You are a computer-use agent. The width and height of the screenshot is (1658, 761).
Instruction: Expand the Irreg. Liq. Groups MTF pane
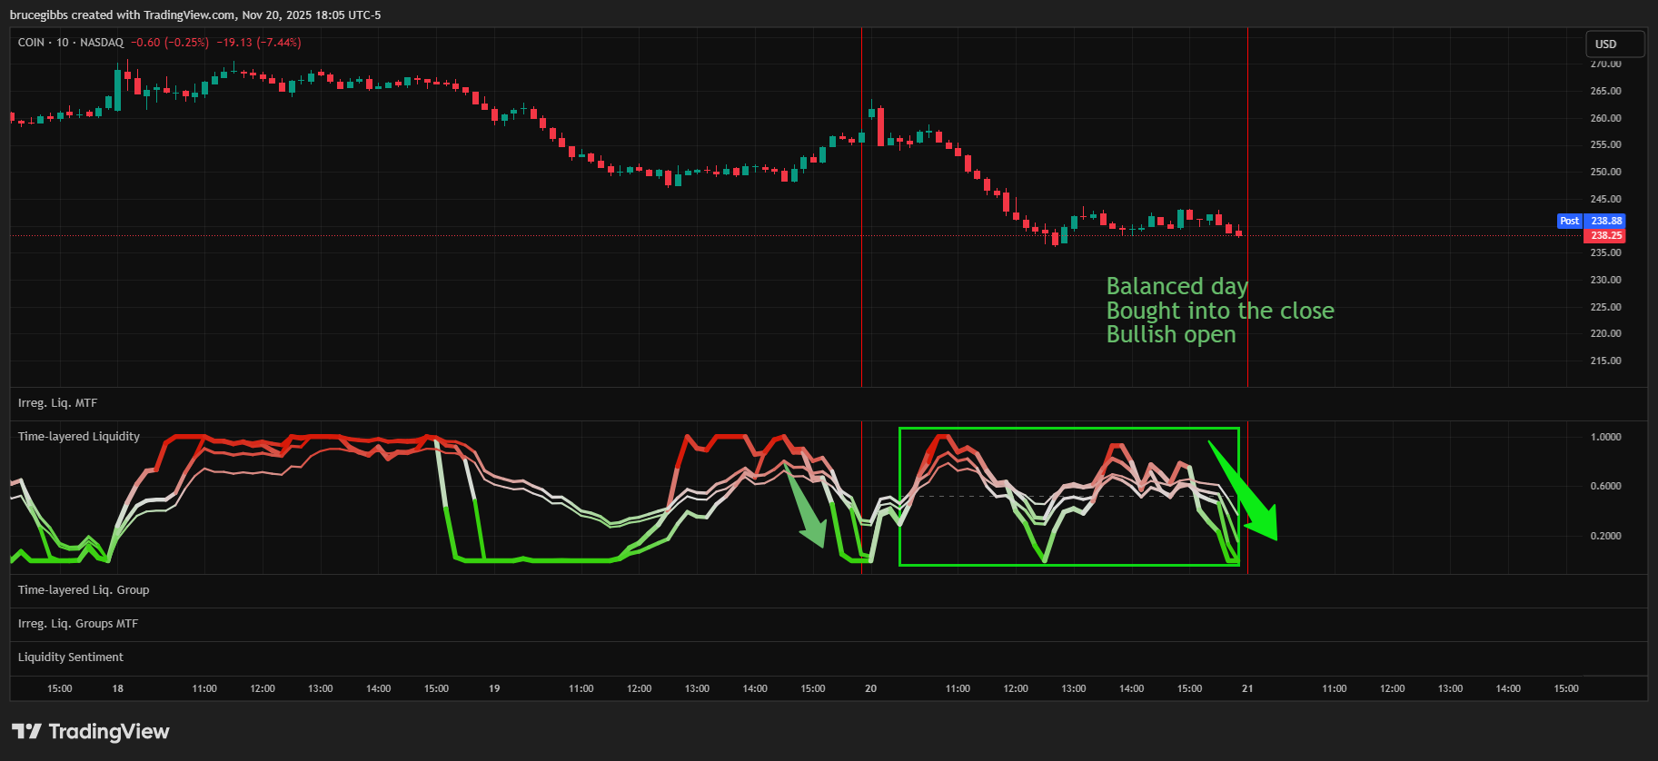78,624
